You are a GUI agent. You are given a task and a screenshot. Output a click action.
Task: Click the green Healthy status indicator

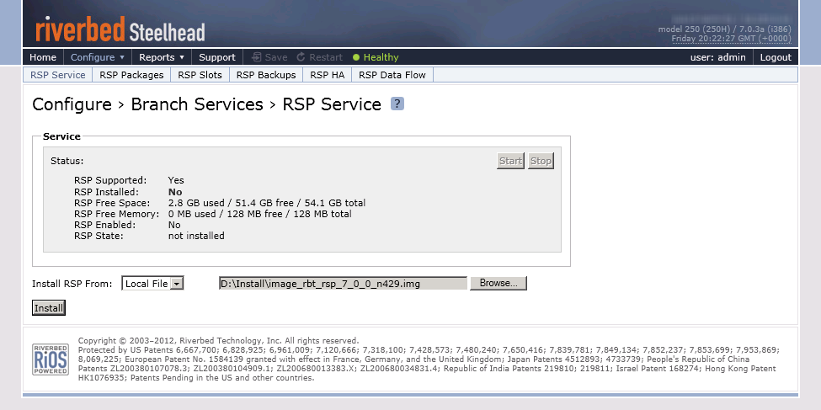[x=376, y=57]
